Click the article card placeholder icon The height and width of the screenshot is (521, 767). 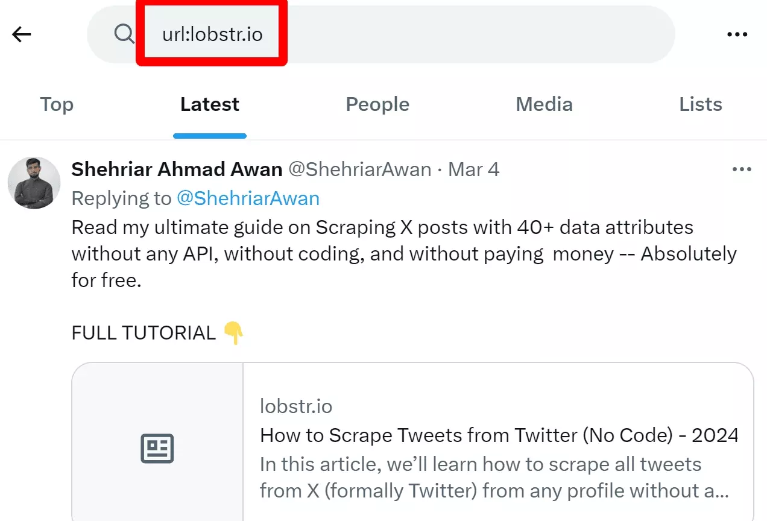pyautogui.click(x=157, y=448)
